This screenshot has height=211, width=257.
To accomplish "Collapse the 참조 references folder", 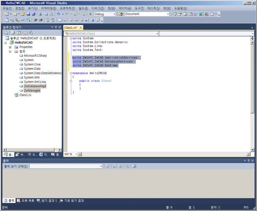I will point(10,52).
